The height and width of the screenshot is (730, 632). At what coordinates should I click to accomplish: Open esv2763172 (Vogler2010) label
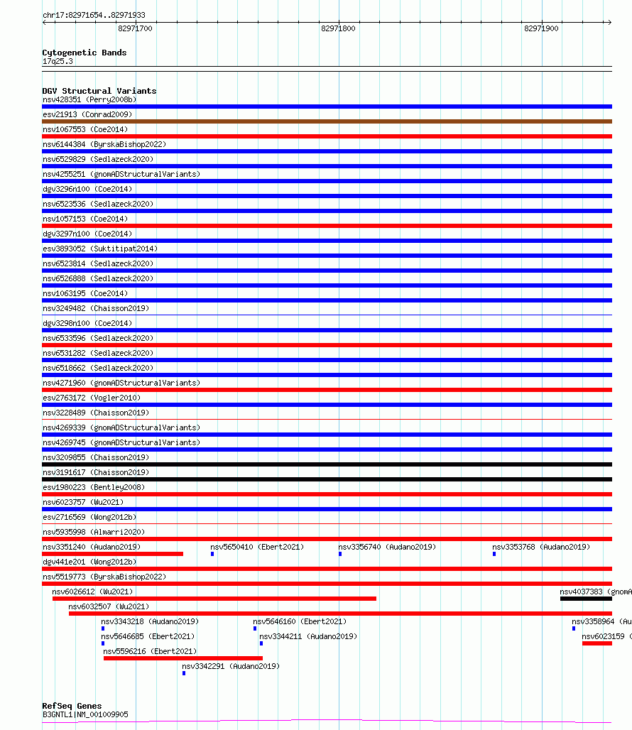(92, 398)
